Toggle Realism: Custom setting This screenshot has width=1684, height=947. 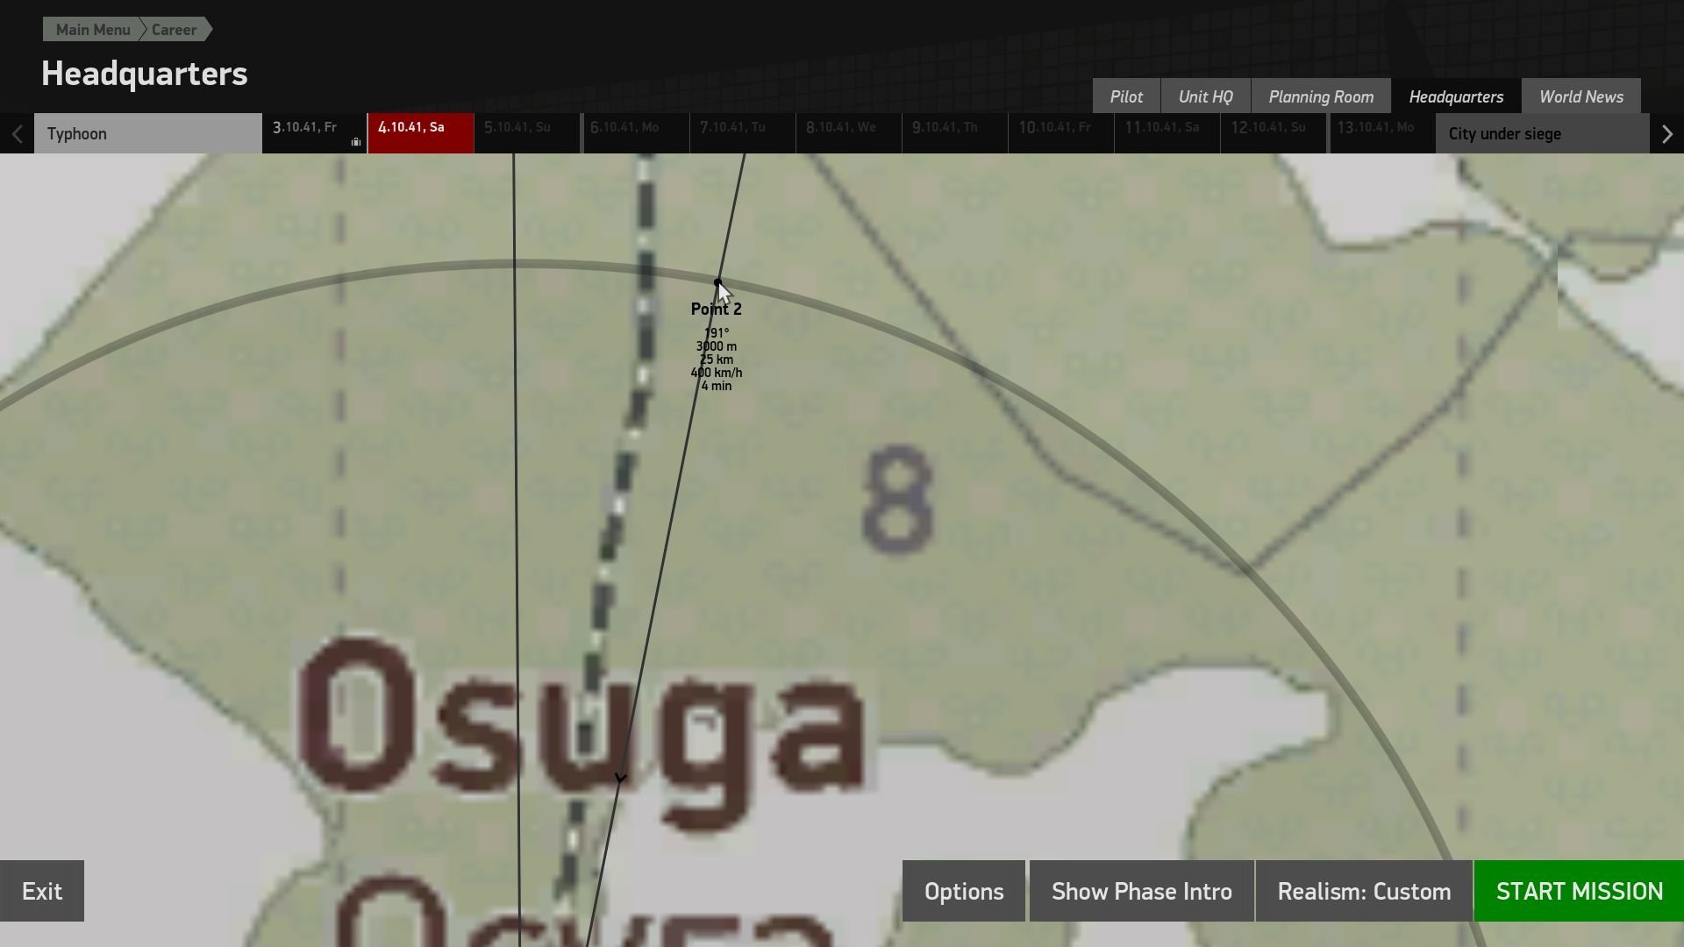(1364, 891)
